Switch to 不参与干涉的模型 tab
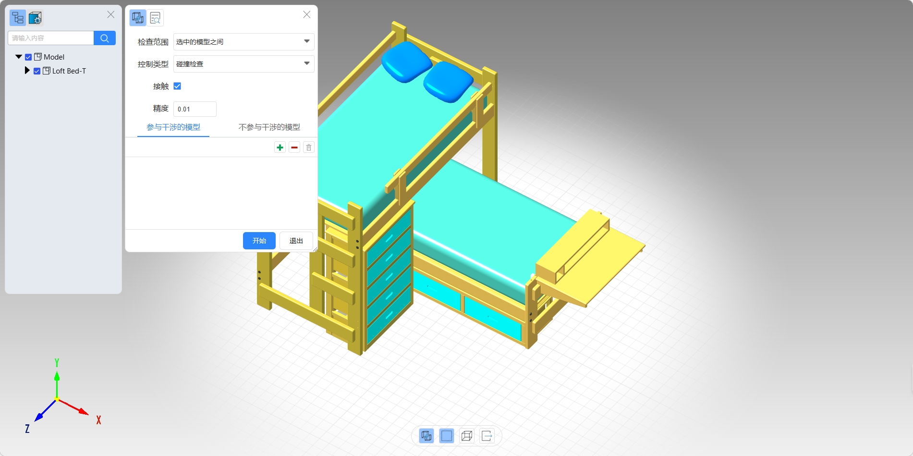Viewport: 913px width, 456px height. click(x=269, y=127)
